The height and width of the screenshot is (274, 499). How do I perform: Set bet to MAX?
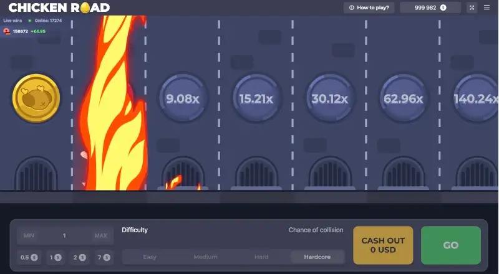[x=100, y=236]
